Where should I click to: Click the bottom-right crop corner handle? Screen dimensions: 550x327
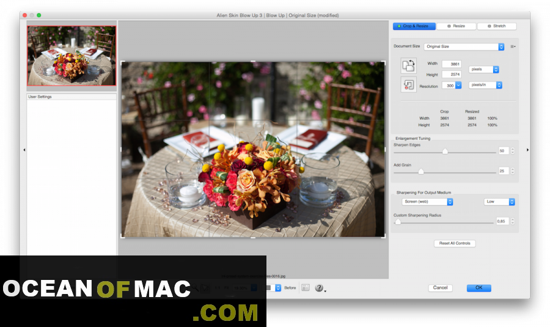[384, 237]
